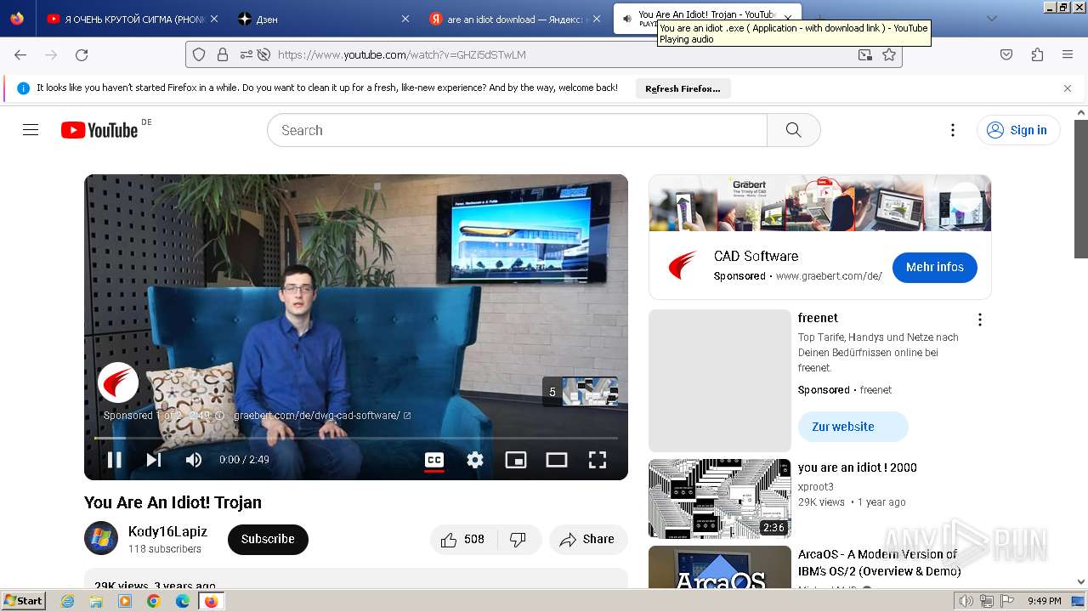Like the video thumbs up
The image size is (1088, 612).
point(462,539)
